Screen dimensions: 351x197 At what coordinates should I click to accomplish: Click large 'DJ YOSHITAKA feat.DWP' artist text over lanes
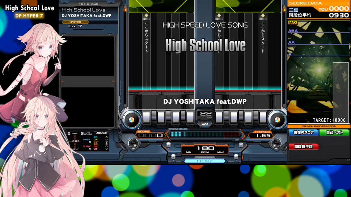pyautogui.click(x=205, y=102)
